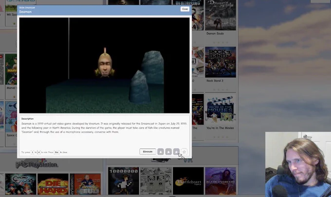Rate Seaman four stars using outlined star
Viewport: 331px width, 197px height.
pyautogui.click(x=184, y=152)
